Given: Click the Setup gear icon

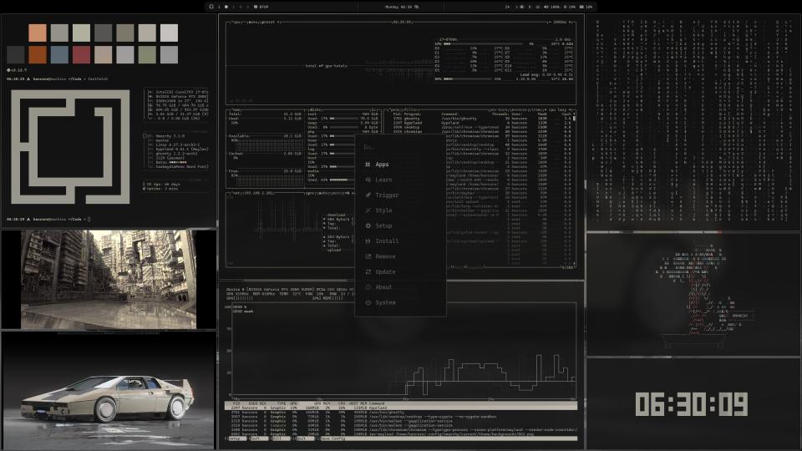Looking at the screenshot, I should coord(368,225).
